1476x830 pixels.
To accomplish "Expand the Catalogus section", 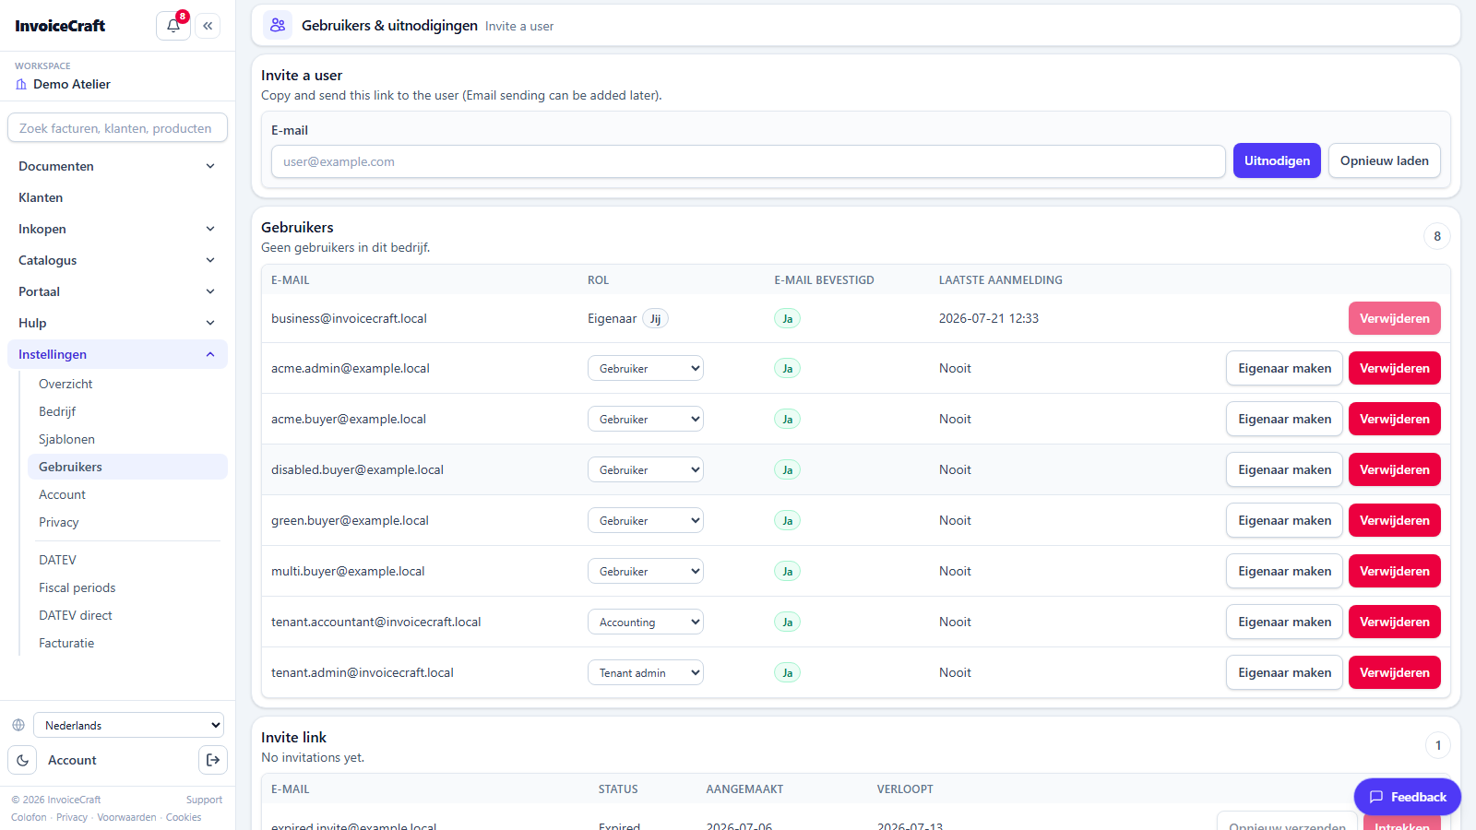I will tap(117, 260).
